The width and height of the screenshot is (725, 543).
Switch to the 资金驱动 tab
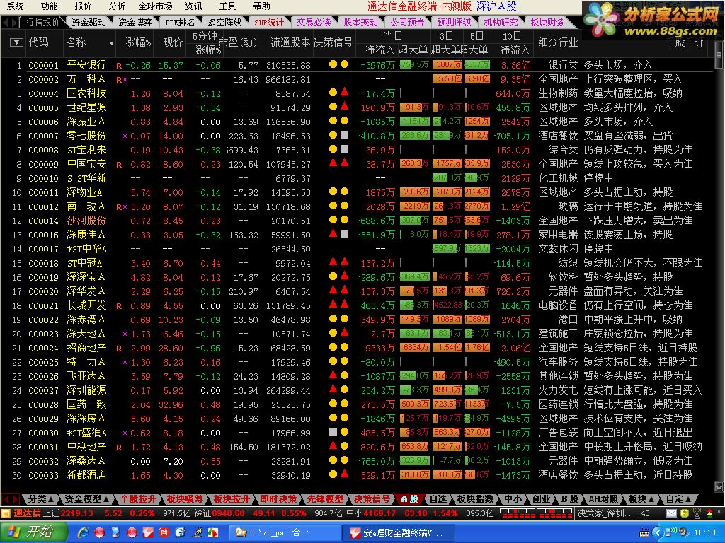click(89, 22)
